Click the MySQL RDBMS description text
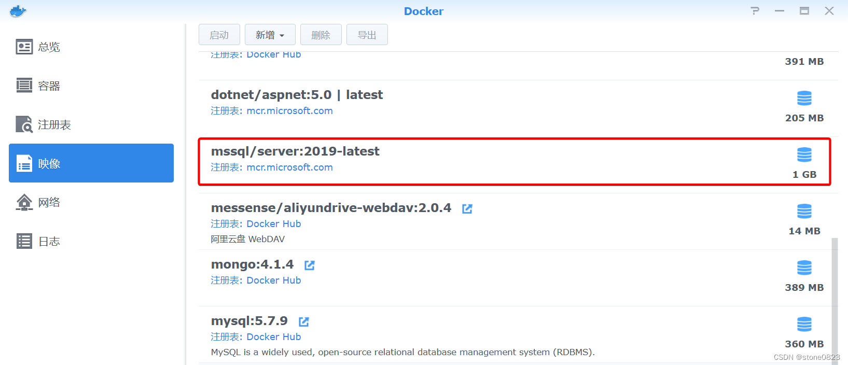Viewport: 848px width, 365px height. (x=402, y=352)
